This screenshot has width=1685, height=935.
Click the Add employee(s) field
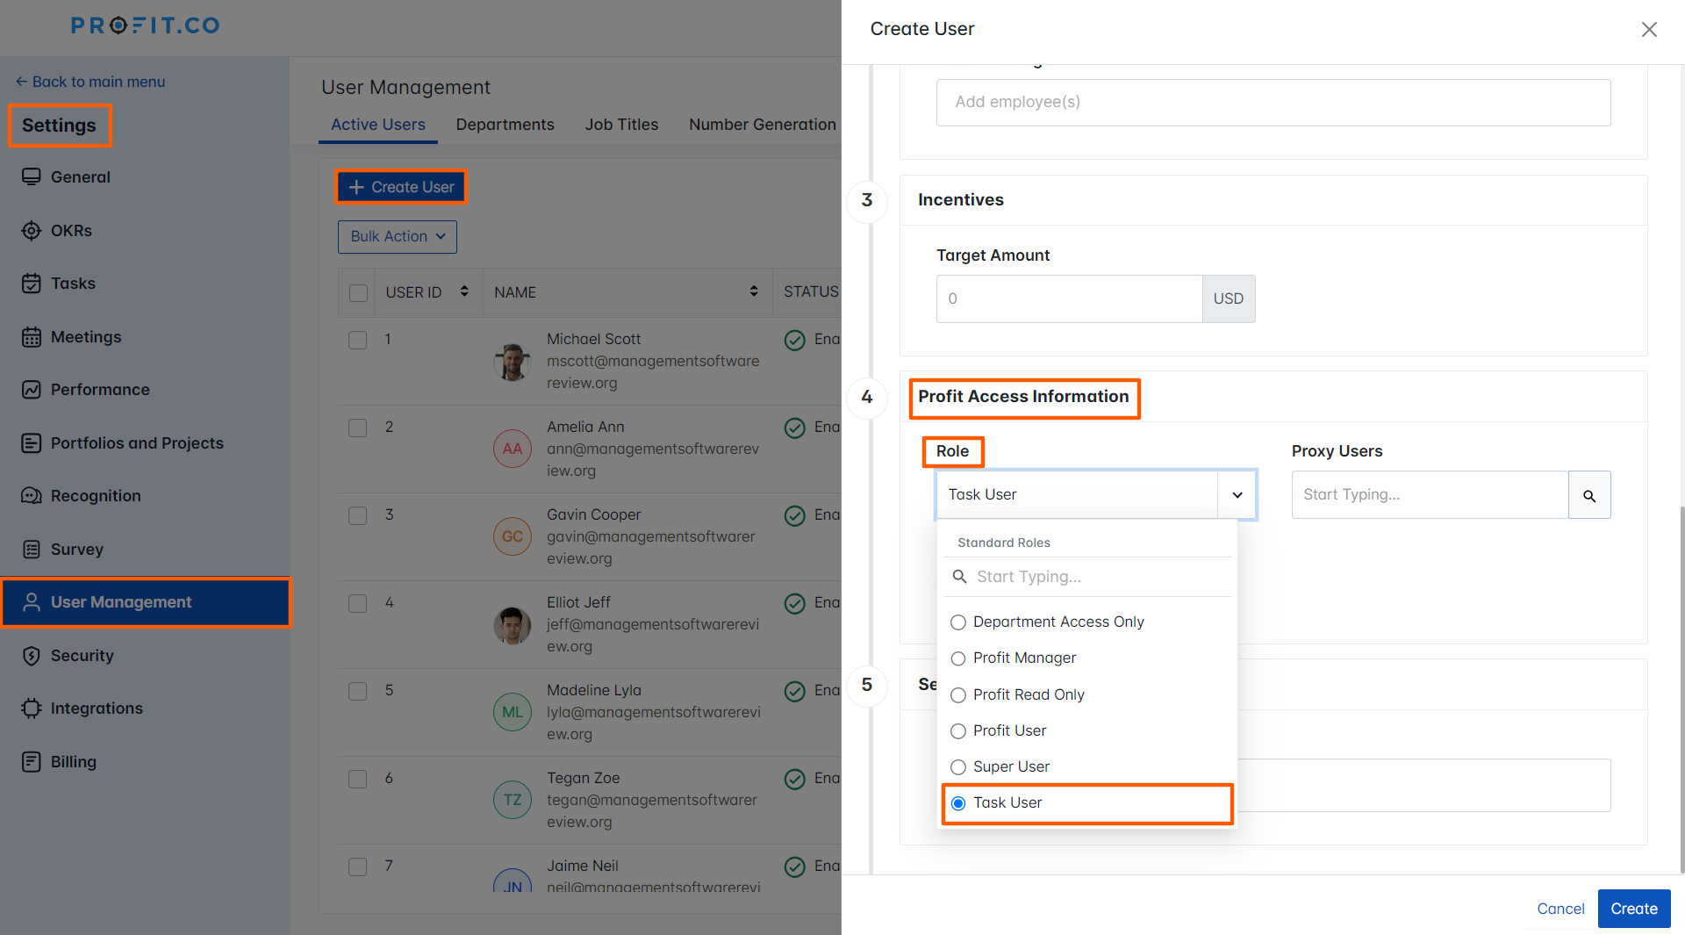pos(1273,102)
